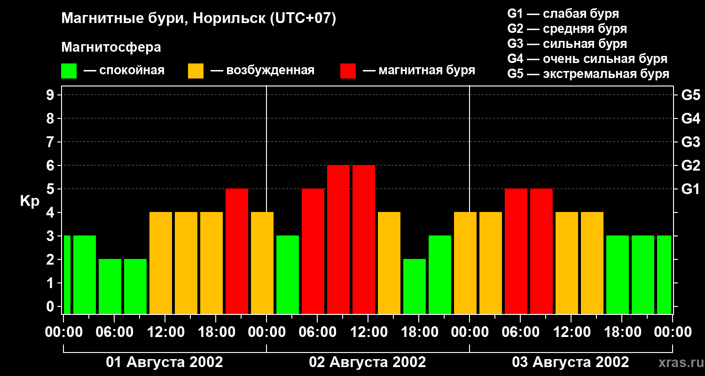705x376 pixels.
Task: Click the 'G5 — экстремальная буря' description
Action: 588,74
